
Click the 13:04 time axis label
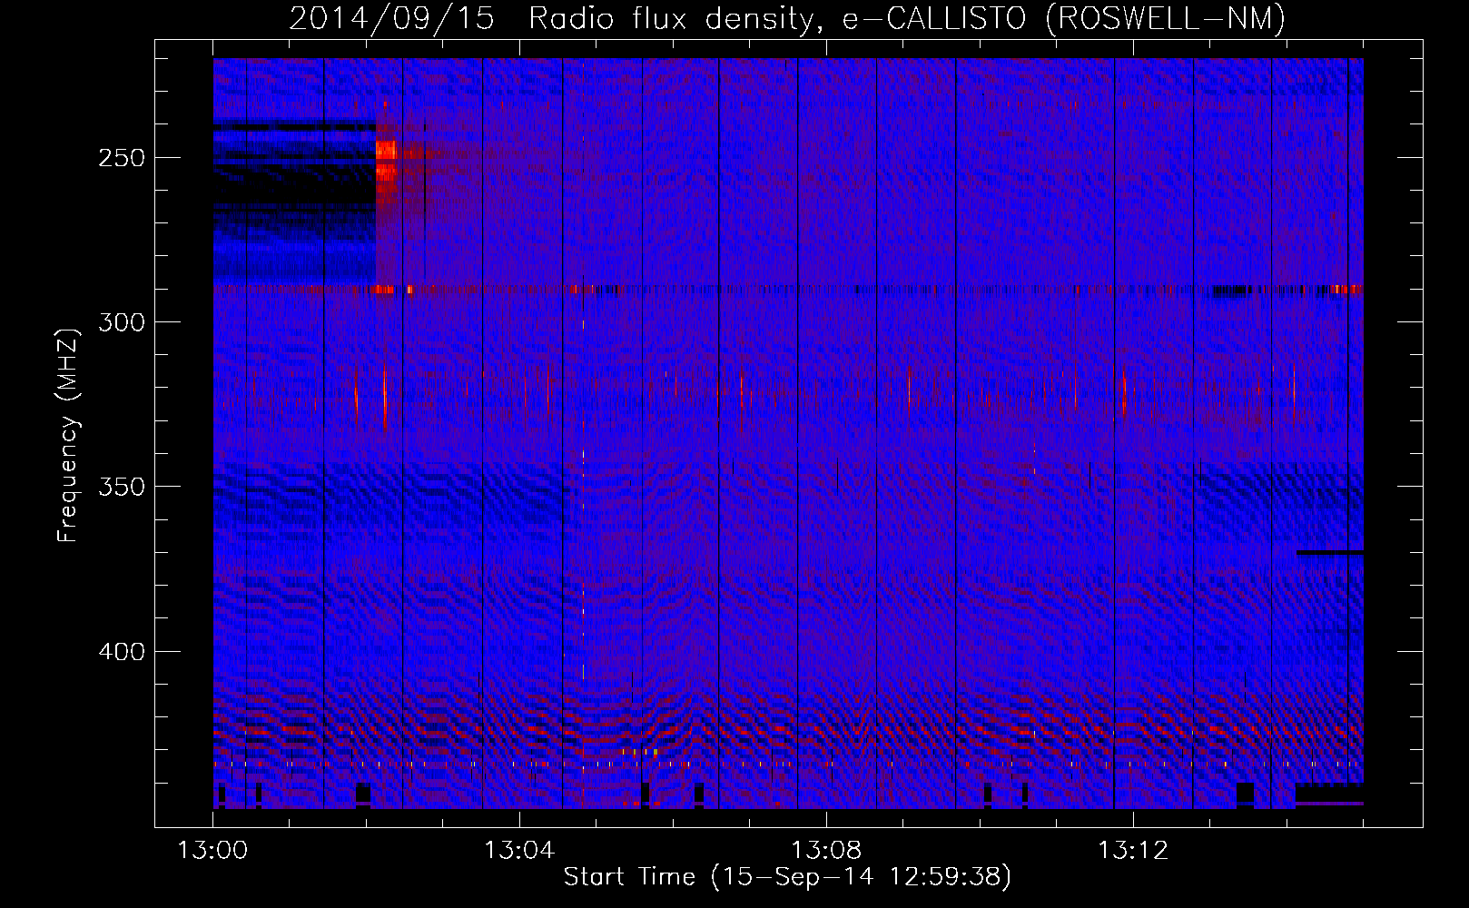(x=519, y=851)
